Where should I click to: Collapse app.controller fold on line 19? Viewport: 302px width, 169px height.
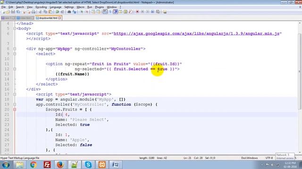click(15, 104)
